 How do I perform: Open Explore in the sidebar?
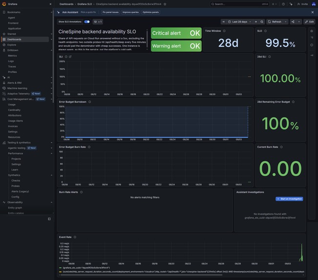pyautogui.click(x=12, y=45)
